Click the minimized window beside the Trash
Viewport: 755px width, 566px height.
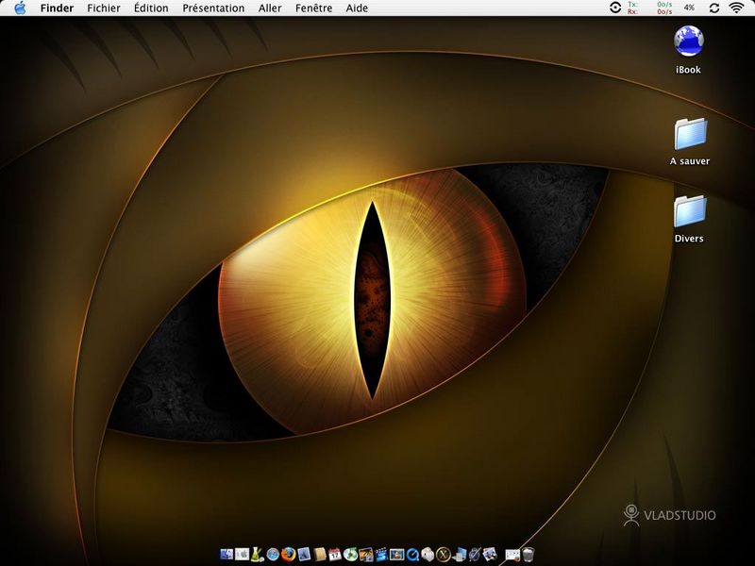tap(512, 555)
